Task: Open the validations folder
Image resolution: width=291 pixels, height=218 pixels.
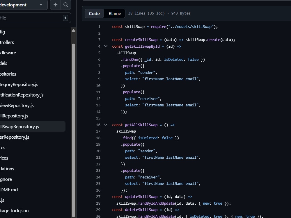Action: [7, 169]
